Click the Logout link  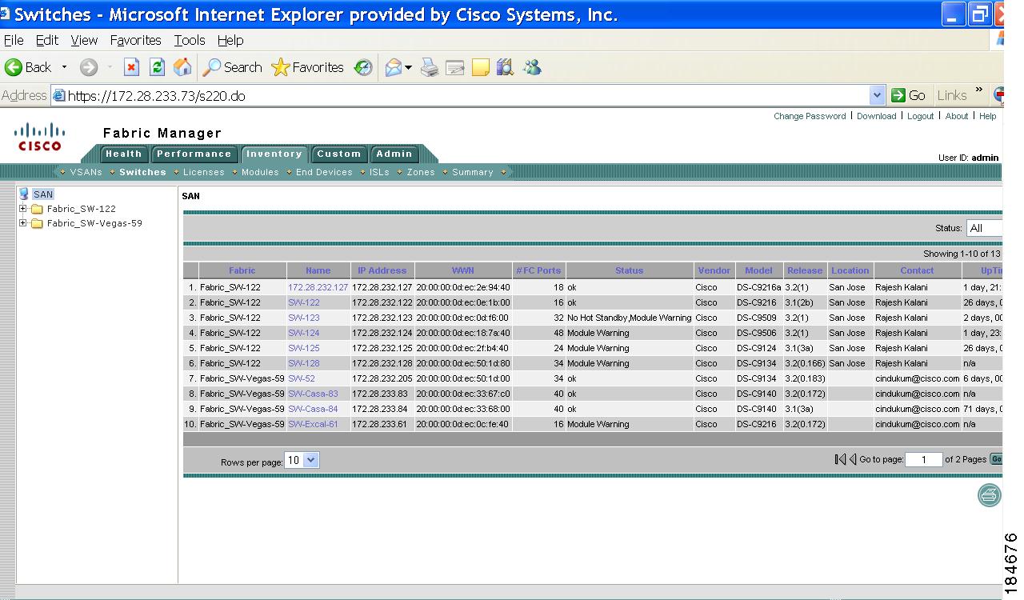coord(920,116)
